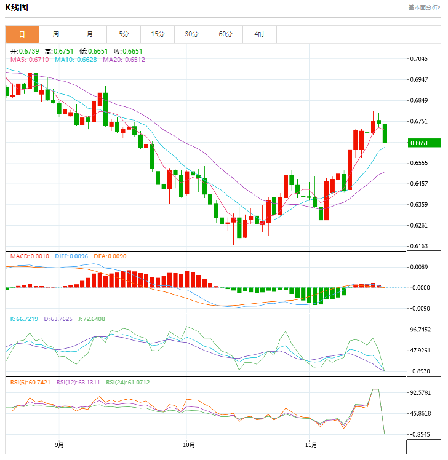The width and height of the screenshot is (448, 460).
Task: Click the RSI(6):60.7421 label
Action: (x=30, y=383)
